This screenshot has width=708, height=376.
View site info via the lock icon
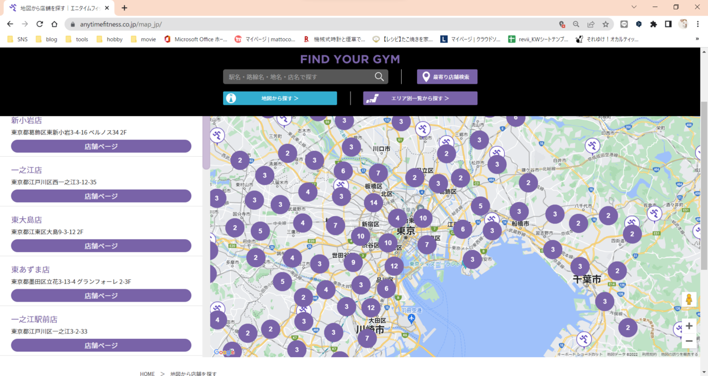point(73,24)
